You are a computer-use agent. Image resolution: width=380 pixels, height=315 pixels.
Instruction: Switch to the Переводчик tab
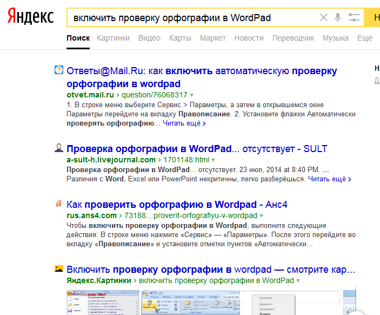[x=293, y=38]
